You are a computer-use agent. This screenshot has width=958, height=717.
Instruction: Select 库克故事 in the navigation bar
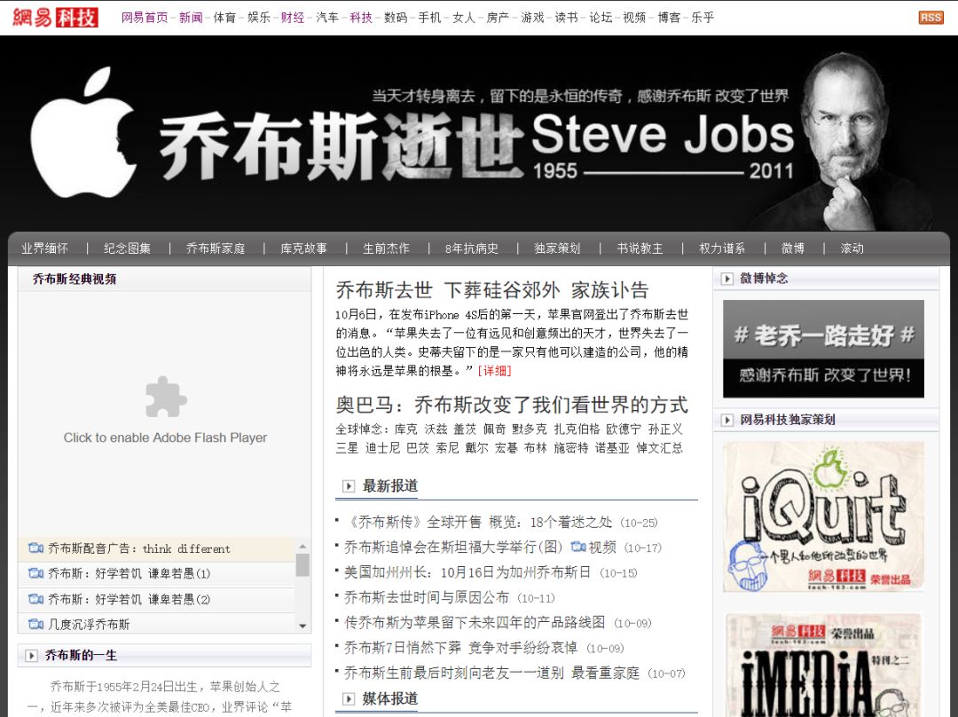click(303, 248)
